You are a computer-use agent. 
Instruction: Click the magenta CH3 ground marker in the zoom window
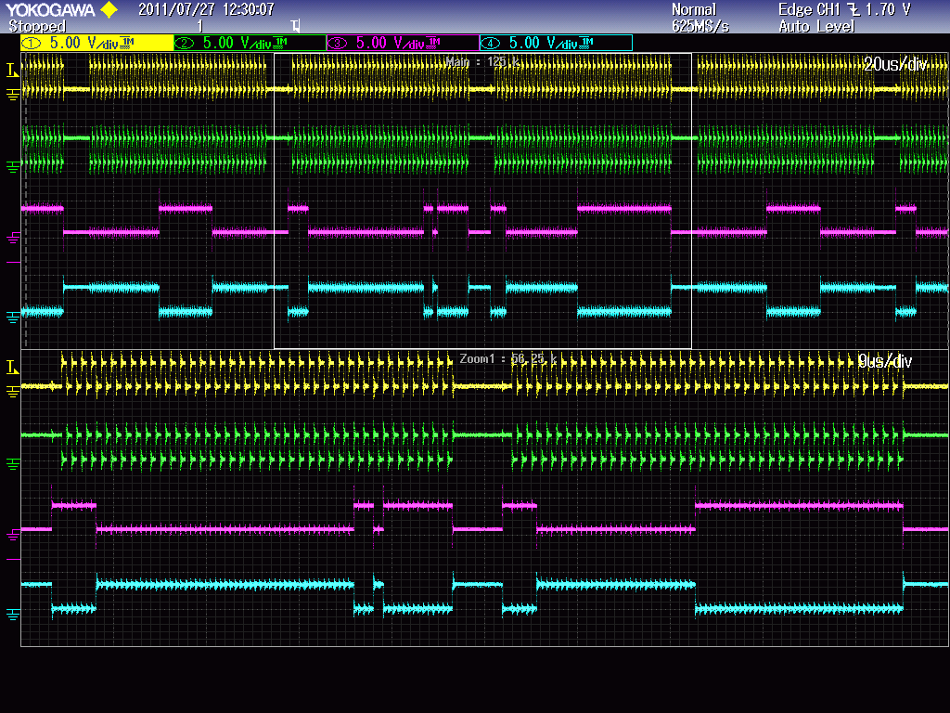click(12, 535)
